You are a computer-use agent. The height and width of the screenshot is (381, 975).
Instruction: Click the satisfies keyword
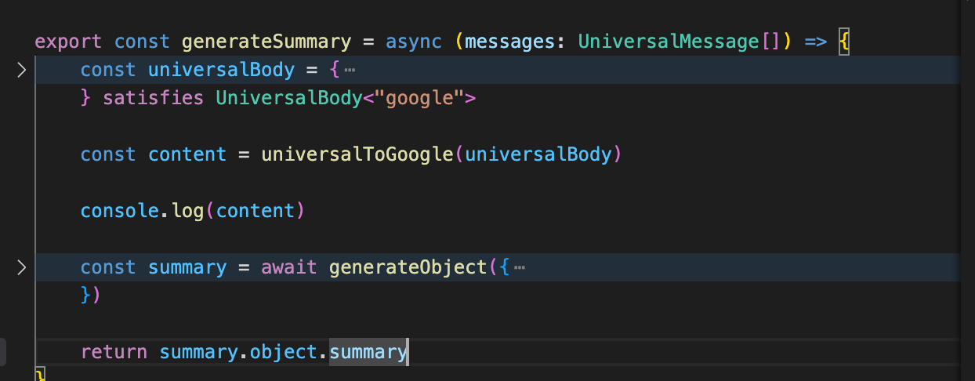click(x=154, y=98)
